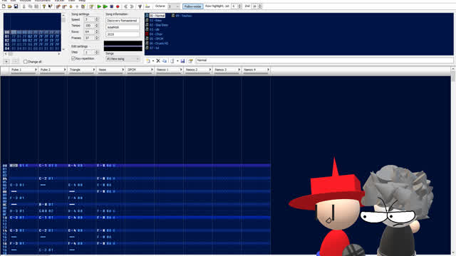The width and height of the screenshot is (456, 256).
Task: Expand Triangle channel effect columns arrow
Action: pyautogui.click(x=94, y=70)
